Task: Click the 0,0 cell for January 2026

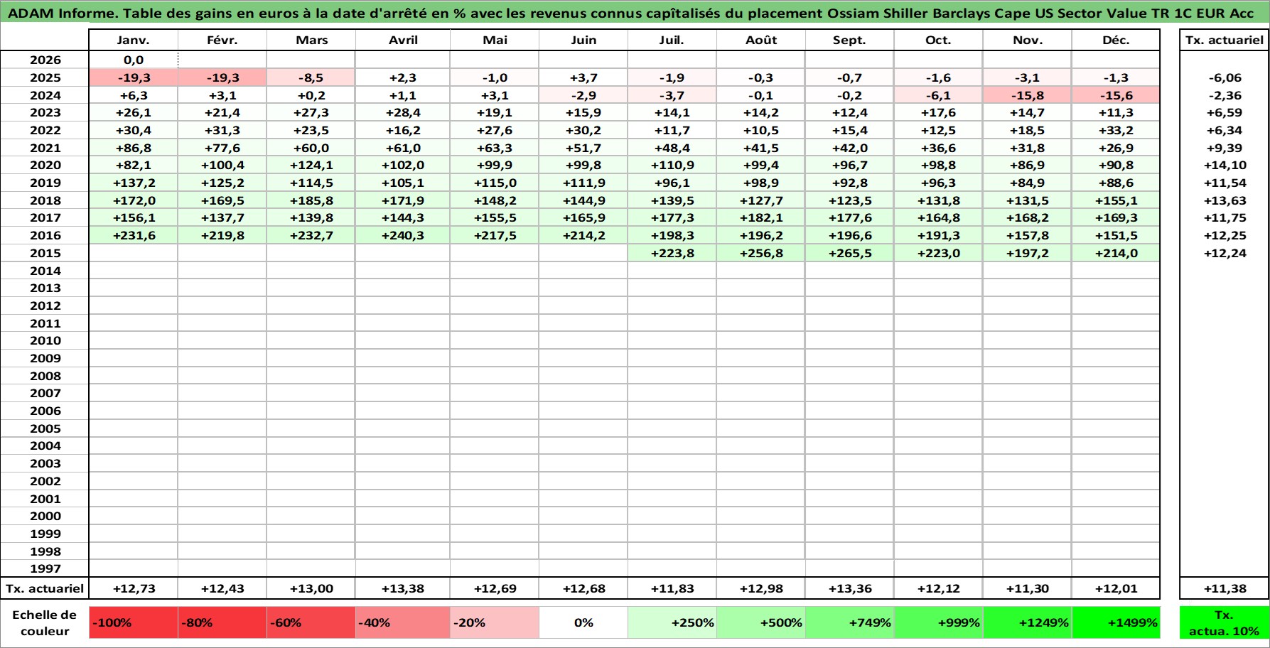Action: [x=134, y=60]
